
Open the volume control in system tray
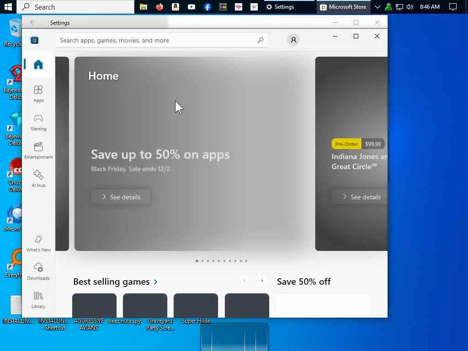coord(410,6)
